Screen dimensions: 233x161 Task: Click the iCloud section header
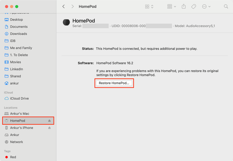pyautogui.click(x=8, y=92)
